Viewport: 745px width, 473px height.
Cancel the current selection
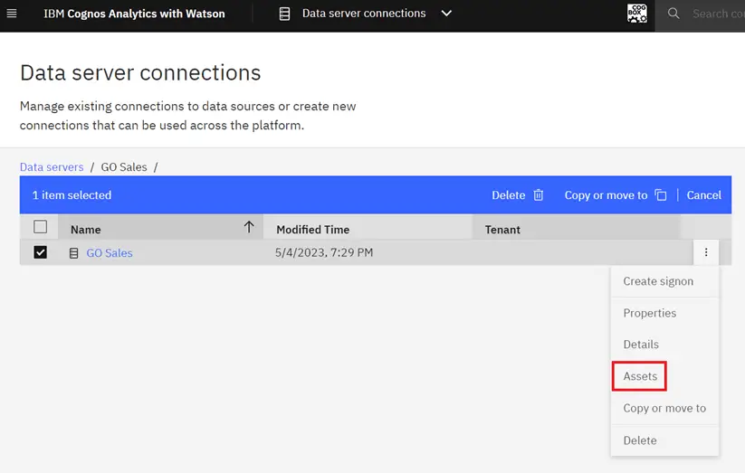(703, 195)
